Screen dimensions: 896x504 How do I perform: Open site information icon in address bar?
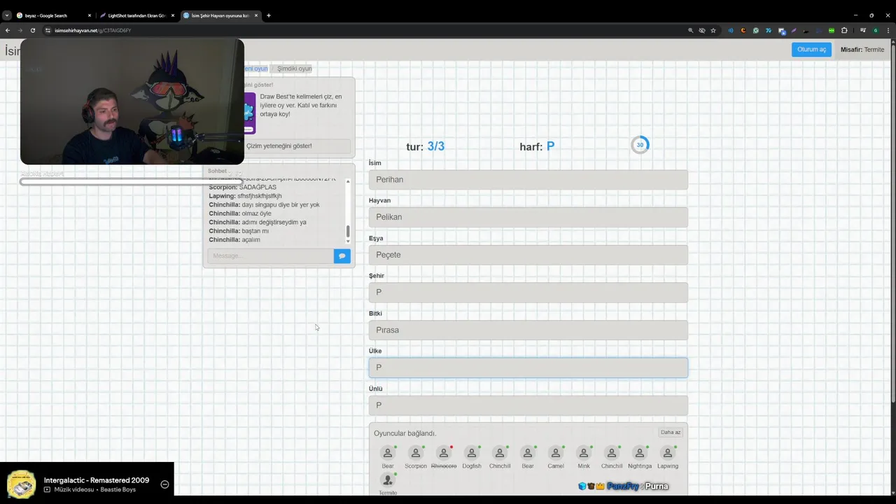[48, 31]
